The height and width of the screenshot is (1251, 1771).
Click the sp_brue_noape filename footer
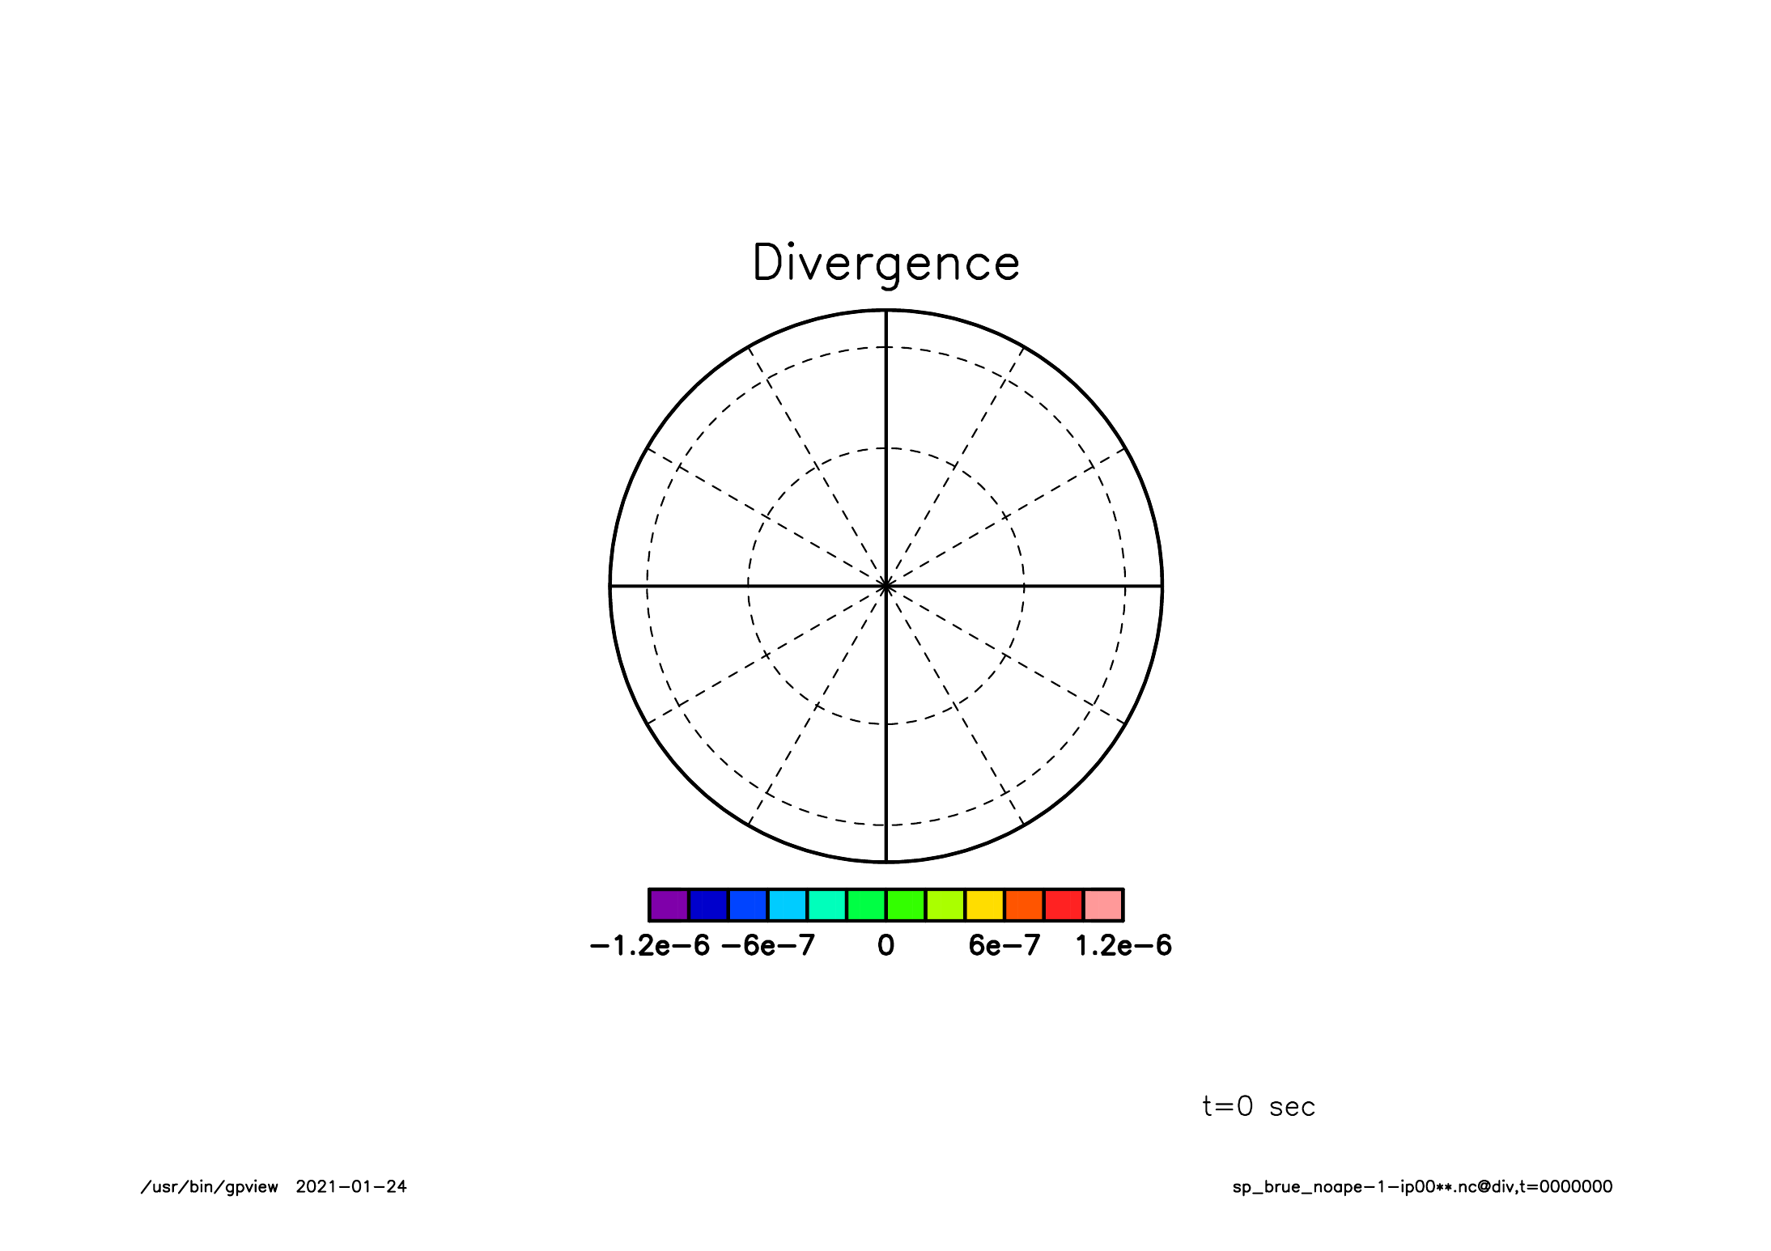(1422, 1187)
